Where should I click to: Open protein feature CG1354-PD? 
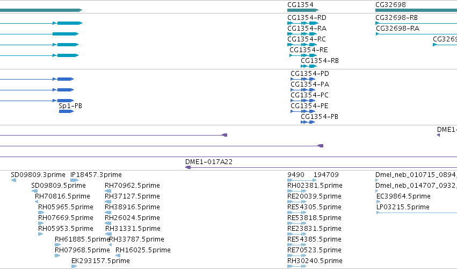click(310, 74)
